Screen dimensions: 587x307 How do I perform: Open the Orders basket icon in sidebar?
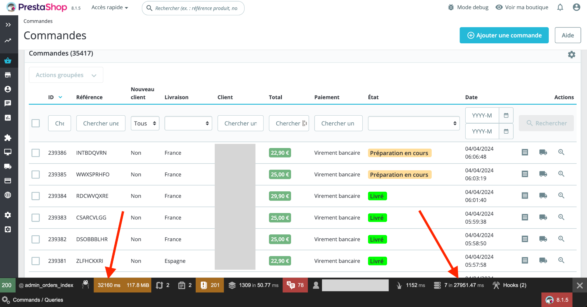[8, 60]
